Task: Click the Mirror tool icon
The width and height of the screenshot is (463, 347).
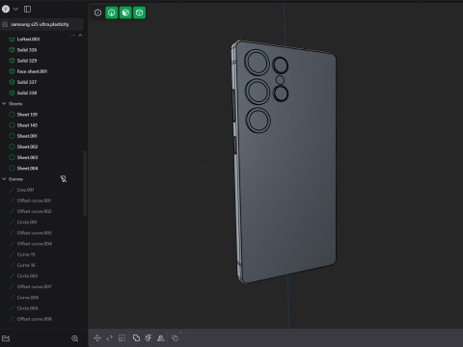Action: (161, 338)
